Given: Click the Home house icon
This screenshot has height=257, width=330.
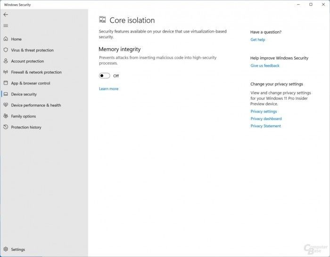Looking at the screenshot, I should pyautogui.click(x=6, y=39).
